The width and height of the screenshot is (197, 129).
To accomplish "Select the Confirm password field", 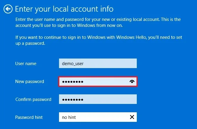I will 98,99.
